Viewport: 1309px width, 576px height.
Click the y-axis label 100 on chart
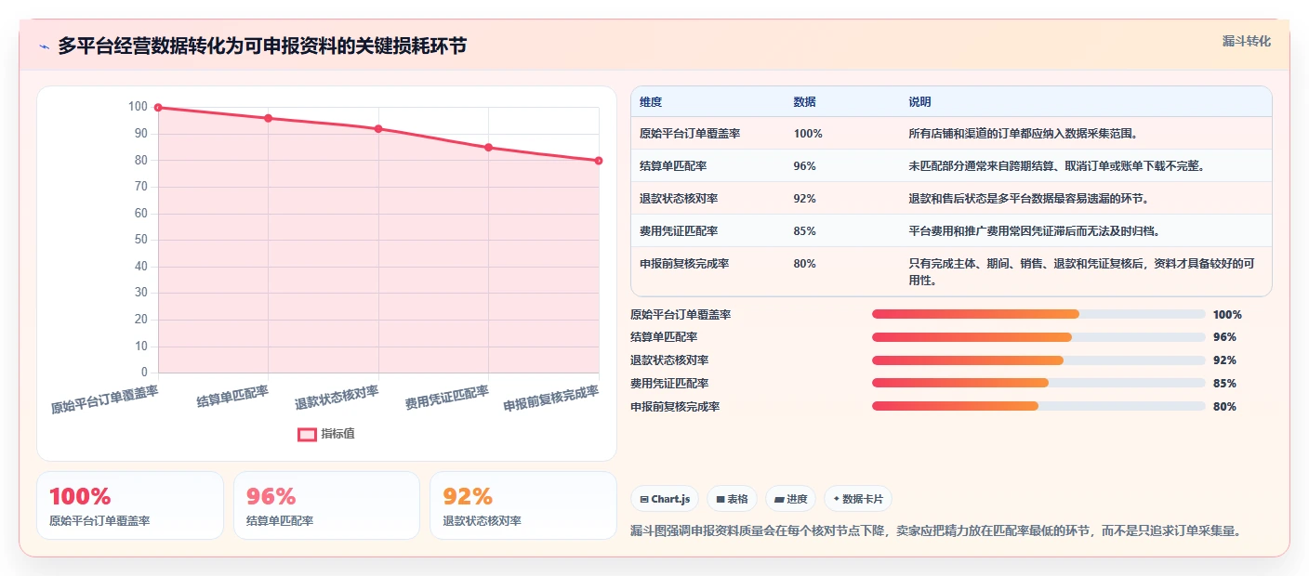coord(138,107)
